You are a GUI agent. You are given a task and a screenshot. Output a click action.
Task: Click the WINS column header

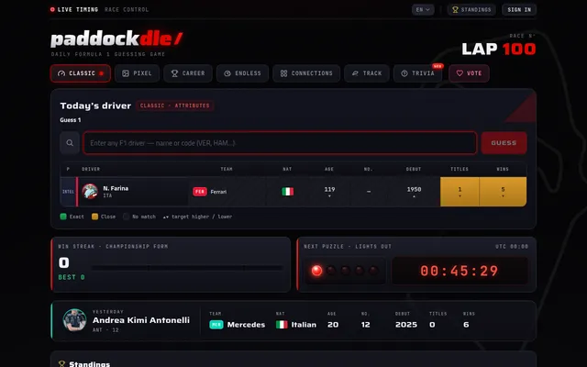coord(503,169)
